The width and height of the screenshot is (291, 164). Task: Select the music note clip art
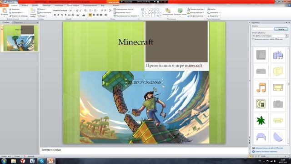point(261,88)
